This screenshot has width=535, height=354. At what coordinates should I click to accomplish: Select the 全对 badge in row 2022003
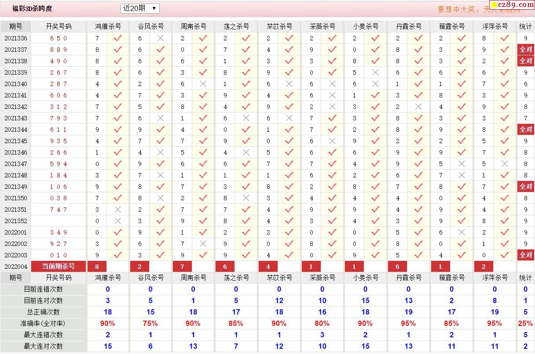[x=525, y=255]
